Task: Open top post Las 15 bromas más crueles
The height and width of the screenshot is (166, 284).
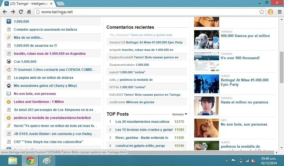Action: click(x=144, y=130)
